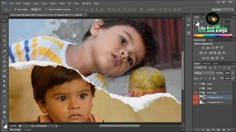
Task: Select the History Brush tool
Action: tap(4, 66)
